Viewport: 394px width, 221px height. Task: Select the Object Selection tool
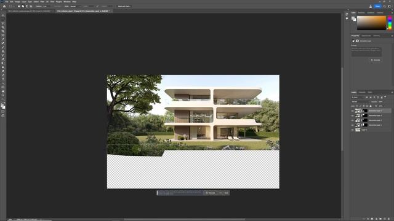pyautogui.click(x=3, y=27)
